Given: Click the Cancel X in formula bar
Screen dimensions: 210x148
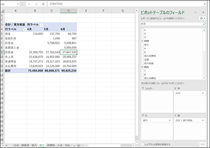Looking at the screenshot, I should coord(29,4).
